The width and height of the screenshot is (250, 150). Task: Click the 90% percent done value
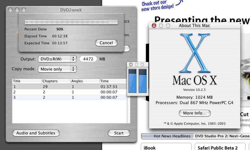point(60,29)
